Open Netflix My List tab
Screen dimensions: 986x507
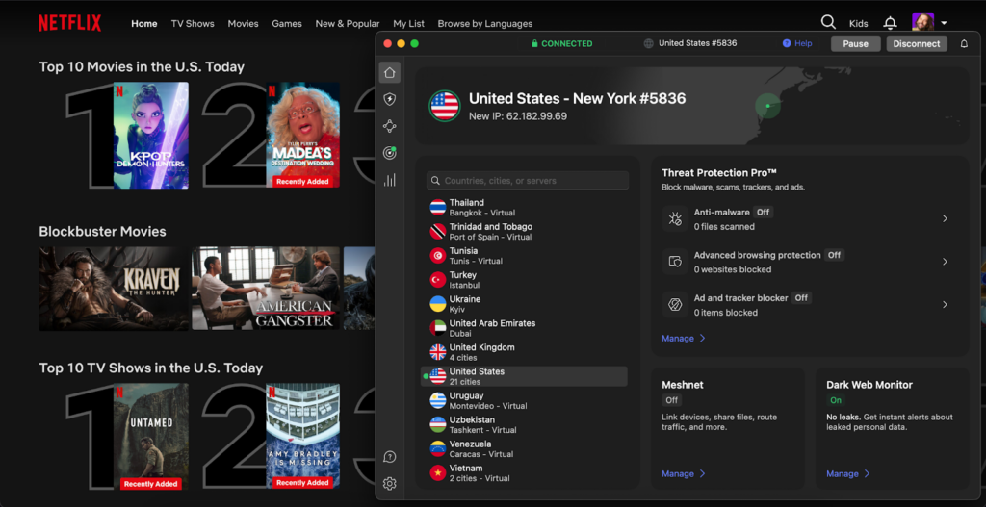click(x=408, y=24)
